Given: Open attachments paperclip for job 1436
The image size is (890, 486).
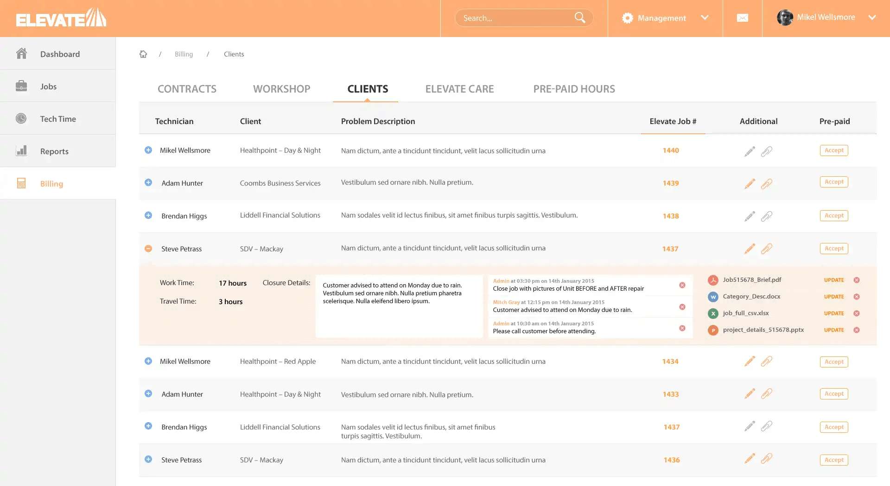Looking at the screenshot, I should coord(767,458).
